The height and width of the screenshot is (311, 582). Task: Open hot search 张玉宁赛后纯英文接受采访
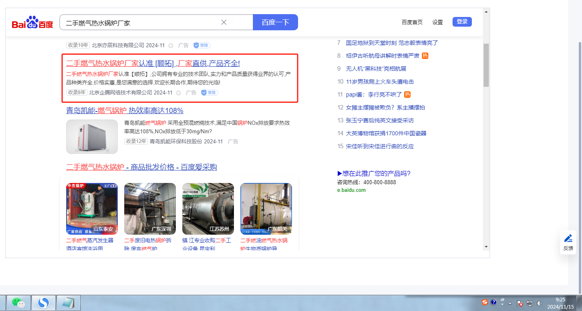(x=380, y=120)
